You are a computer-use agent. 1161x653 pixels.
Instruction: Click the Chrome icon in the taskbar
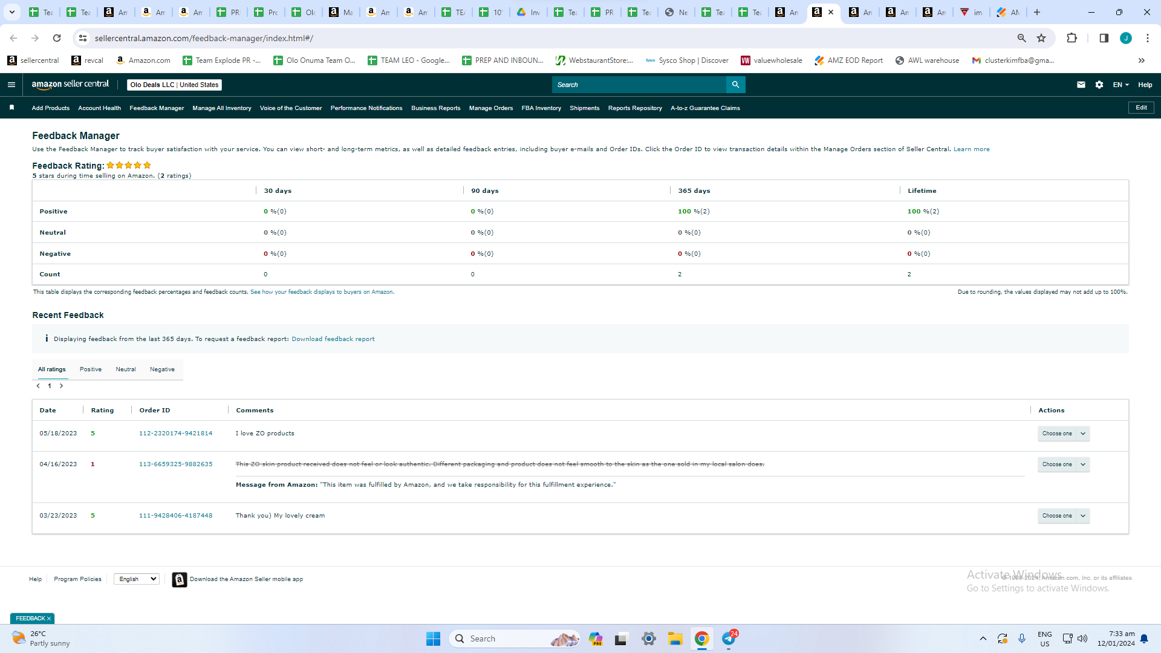(702, 638)
